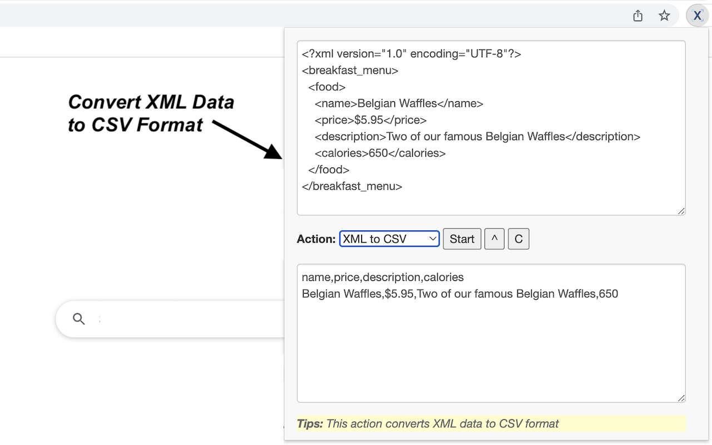Click the browser share icon
Screen dimensions: 712x445
click(x=638, y=16)
